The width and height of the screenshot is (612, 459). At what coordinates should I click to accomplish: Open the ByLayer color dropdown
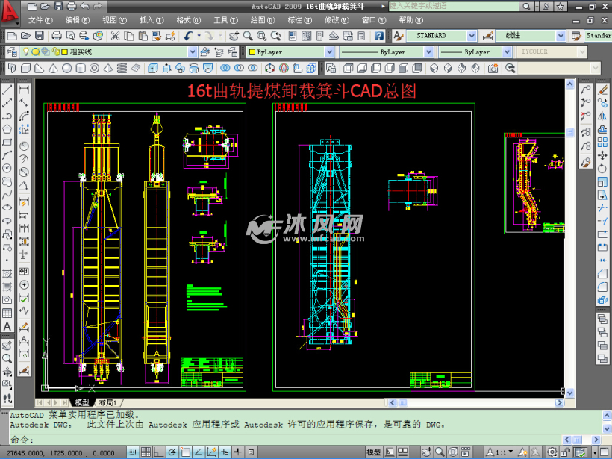pyautogui.click(x=329, y=52)
